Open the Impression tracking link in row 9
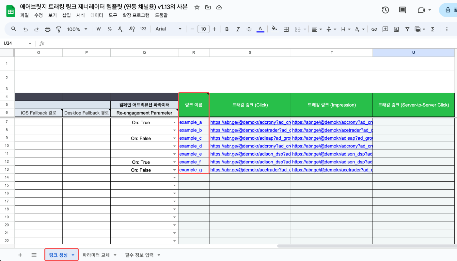Image resolution: width=457 pixels, height=261 pixels. (332, 138)
